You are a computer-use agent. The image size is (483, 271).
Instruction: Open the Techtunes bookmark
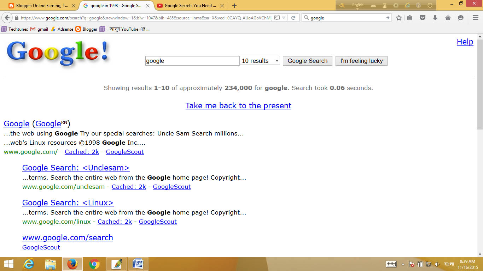click(x=14, y=29)
